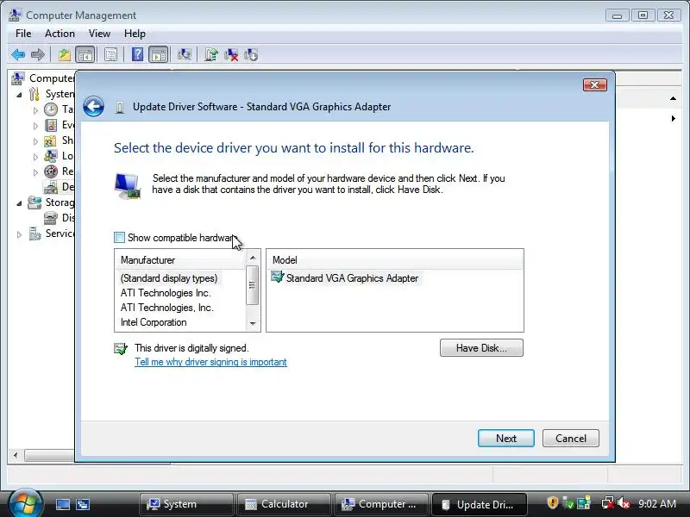Click the Reliability and Performance icon in tree
Image resolution: width=690 pixels, height=517 pixels.
click(51, 171)
